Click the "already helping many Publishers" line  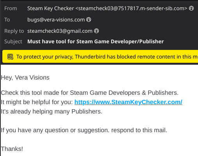click(x=52, y=112)
